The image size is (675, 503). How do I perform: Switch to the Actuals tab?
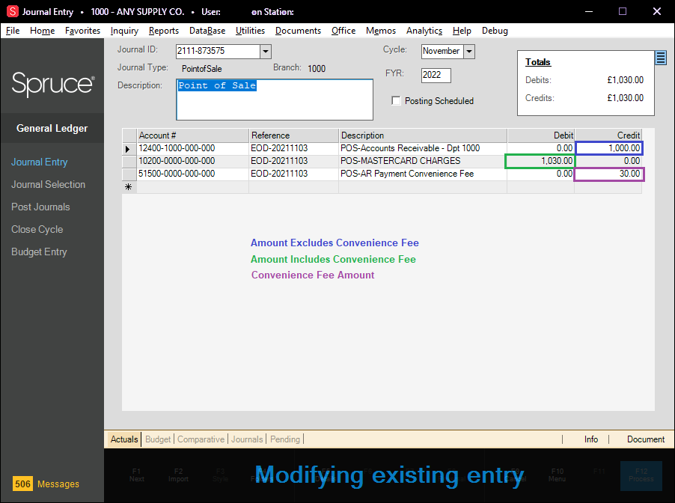coord(124,439)
